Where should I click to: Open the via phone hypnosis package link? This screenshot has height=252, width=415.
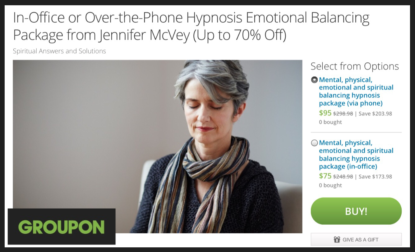click(356, 91)
